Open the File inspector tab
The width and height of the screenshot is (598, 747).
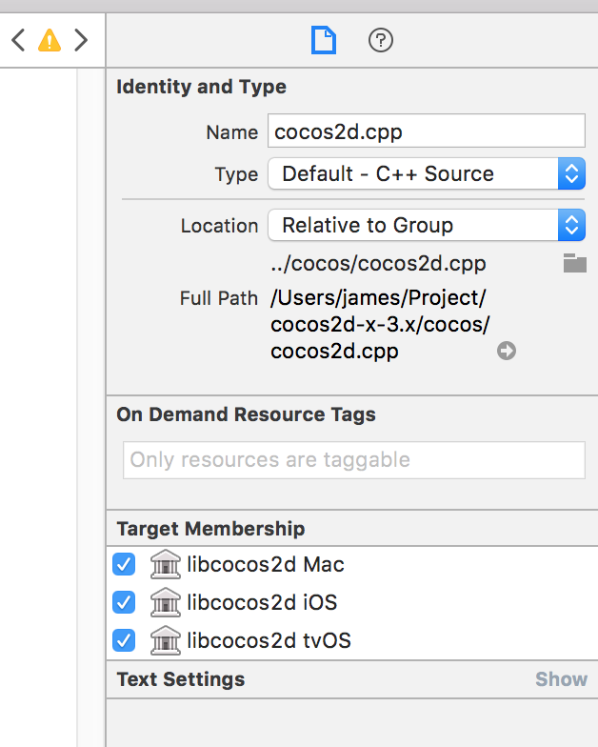point(324,40)
